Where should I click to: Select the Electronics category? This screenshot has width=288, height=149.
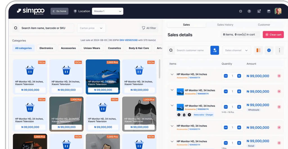pyautogui.click(x=46, y=48)
